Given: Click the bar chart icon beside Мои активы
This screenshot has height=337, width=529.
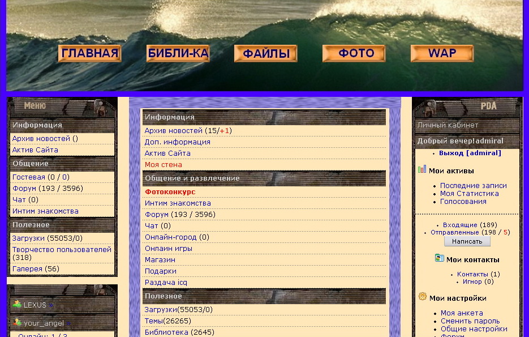Looking at the screenshot, I should pyautogui.click(x=422, y=169).
